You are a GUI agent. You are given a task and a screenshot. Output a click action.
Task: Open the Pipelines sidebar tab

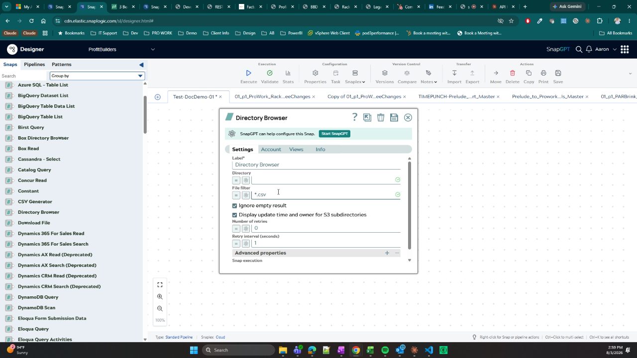[34, 65]
